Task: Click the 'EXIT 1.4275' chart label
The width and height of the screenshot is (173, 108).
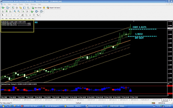Action: pyautogui.click(x=140, y=27)
